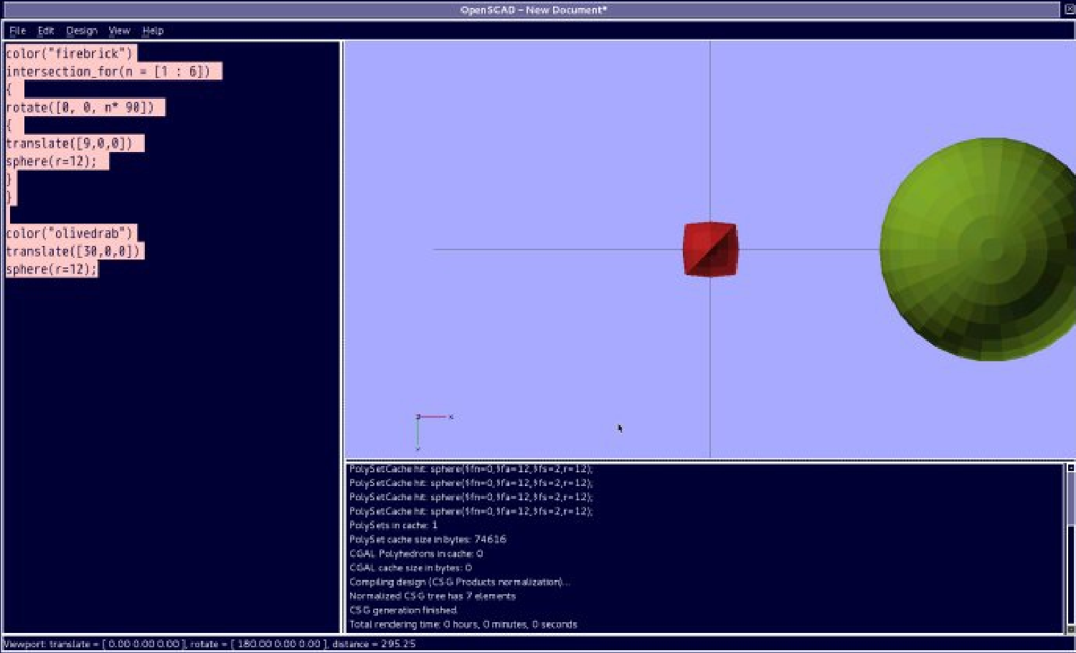Screen dimensions: 1076x653
Task: Click the color("olivedrab") code line
Action: click(70, 234)
